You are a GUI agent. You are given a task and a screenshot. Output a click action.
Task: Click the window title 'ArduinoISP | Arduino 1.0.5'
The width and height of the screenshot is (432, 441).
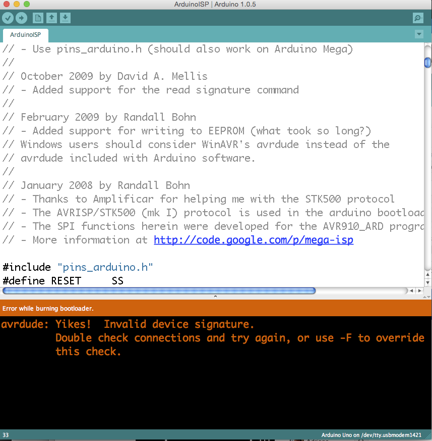tap(215, 4)
